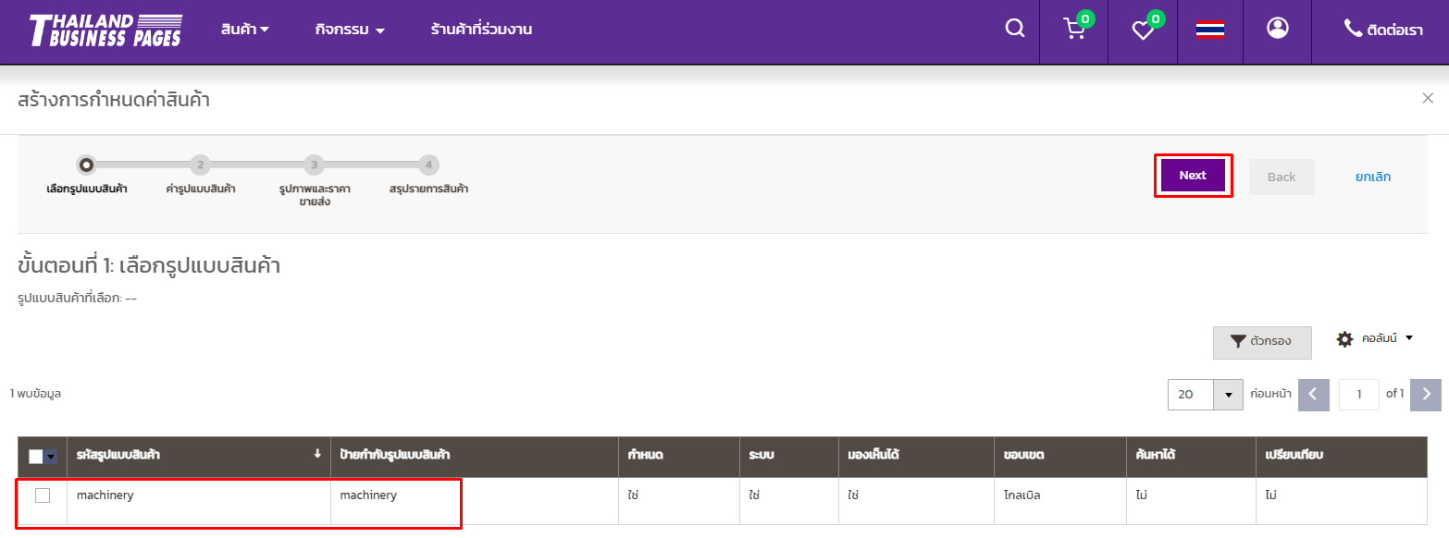Click the search magnifier icon
This screenshot has width=1449, height=538.
pyautogui.click(x=1015, y=29)
